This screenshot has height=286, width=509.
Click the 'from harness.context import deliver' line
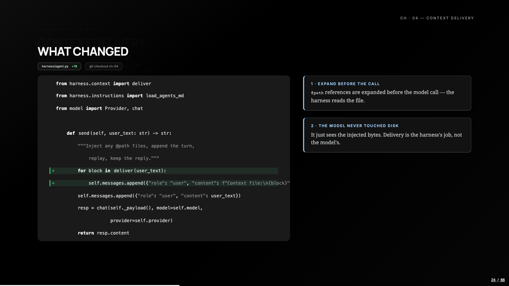(103, 84)
